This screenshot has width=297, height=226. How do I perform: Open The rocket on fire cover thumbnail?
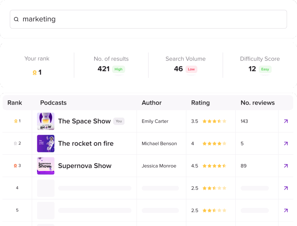(46, 143)
